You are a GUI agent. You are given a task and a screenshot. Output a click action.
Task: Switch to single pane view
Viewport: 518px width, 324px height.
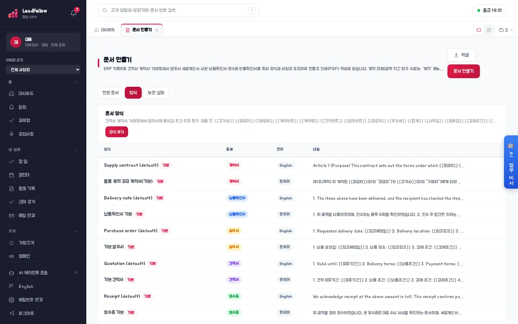tap(479, 30)
